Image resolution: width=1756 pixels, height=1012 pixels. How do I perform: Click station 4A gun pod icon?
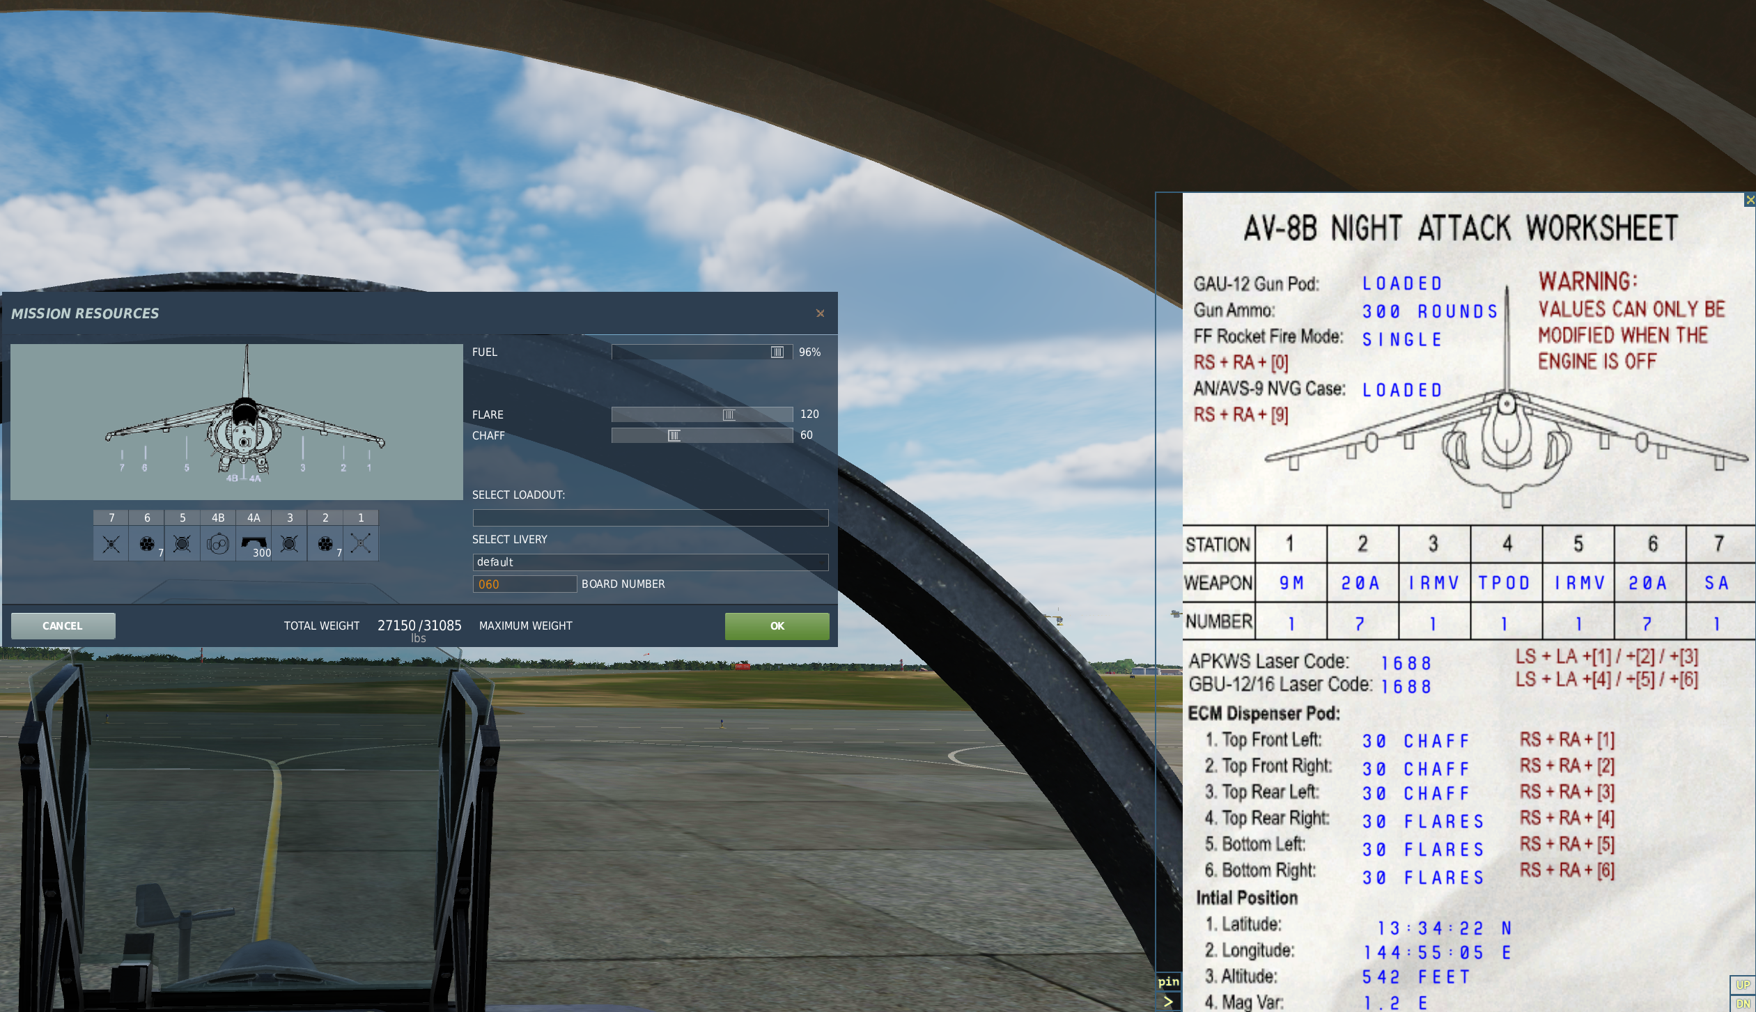pos(254,543)
